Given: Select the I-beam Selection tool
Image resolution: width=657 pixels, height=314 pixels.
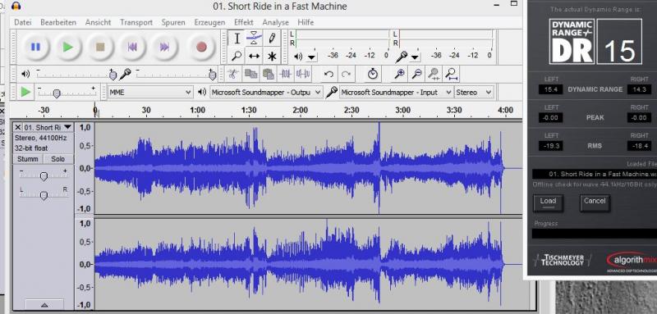Looking at the screenshot, I should [237, 38].
